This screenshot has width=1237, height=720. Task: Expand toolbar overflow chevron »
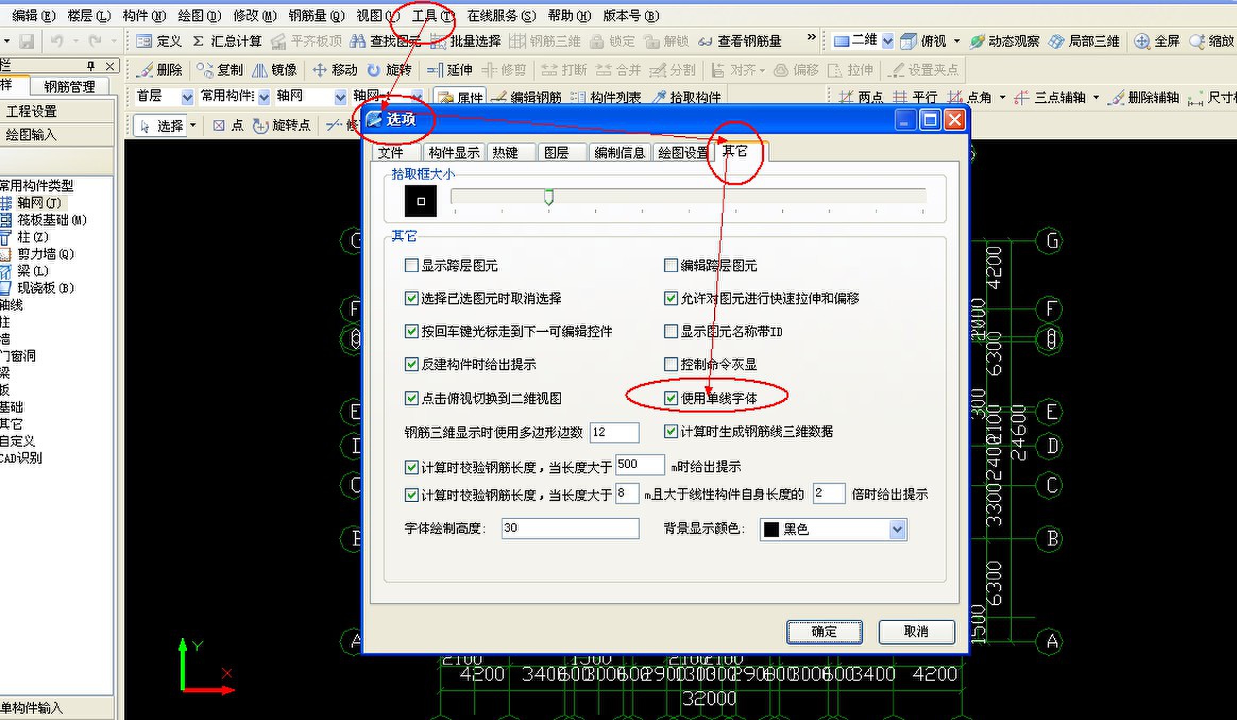pyautogui.click(x=811, y=37)
